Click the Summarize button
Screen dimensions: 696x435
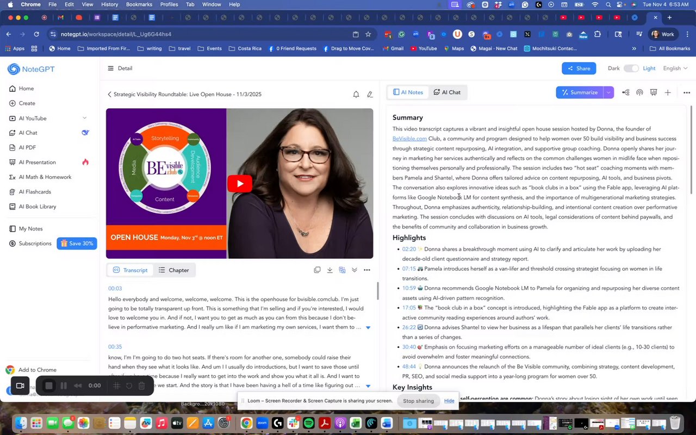pos(580,92)
